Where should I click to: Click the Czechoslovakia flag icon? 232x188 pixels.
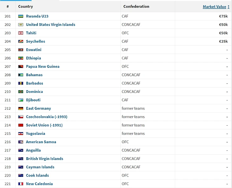pos(21,117)
